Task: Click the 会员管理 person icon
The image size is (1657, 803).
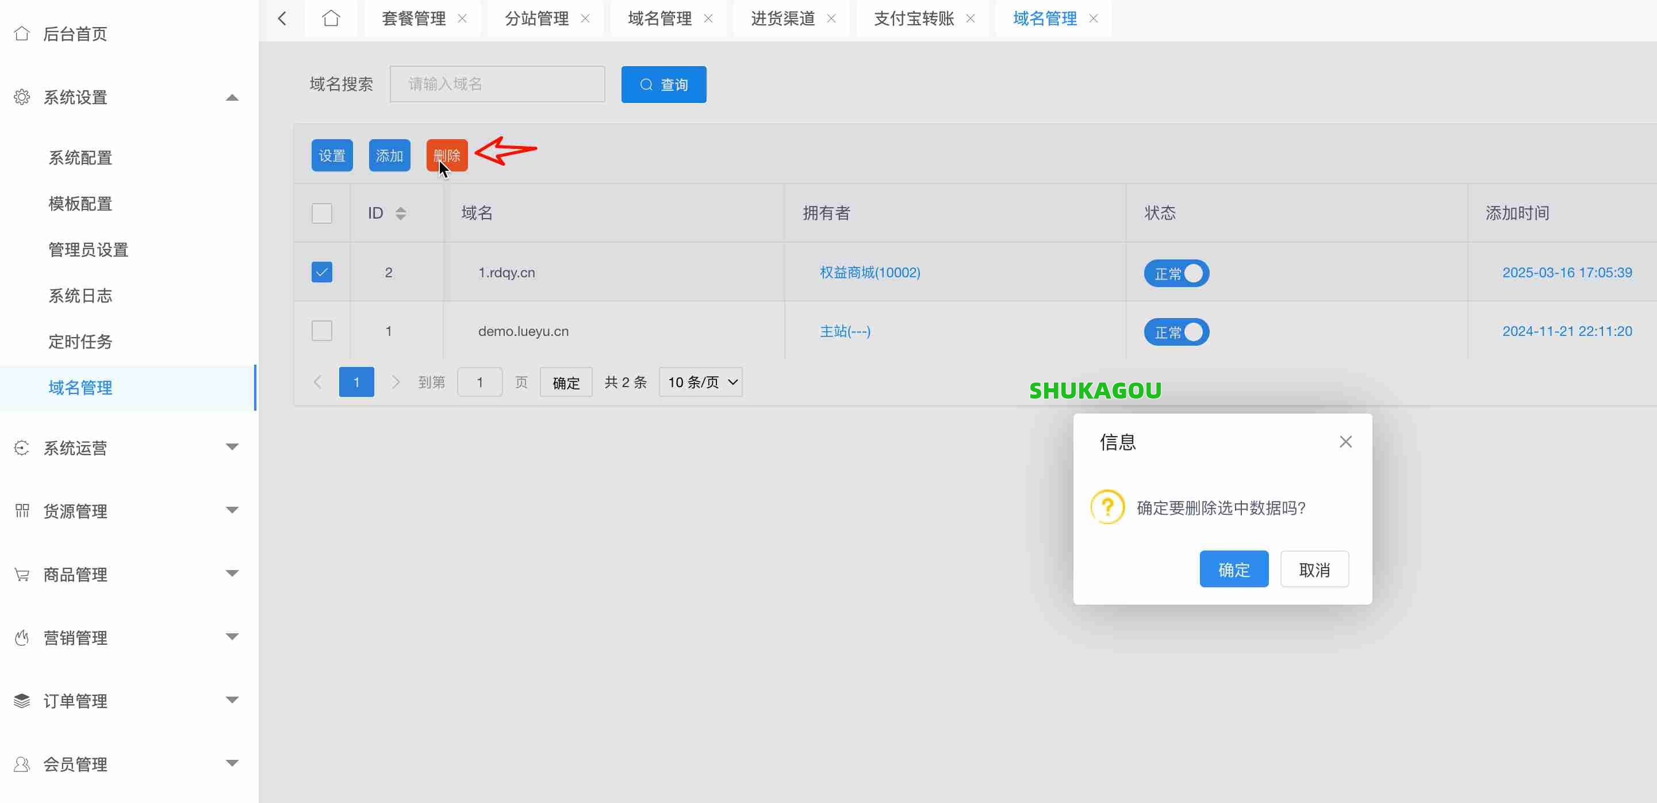Action: click(x=22, y=764)
